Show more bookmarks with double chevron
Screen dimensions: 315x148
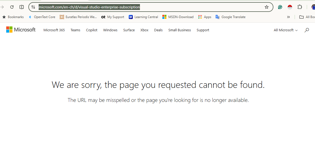point(289,17)
